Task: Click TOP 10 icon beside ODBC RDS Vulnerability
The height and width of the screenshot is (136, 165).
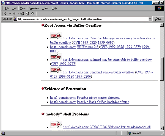Action: pos(56,125)
